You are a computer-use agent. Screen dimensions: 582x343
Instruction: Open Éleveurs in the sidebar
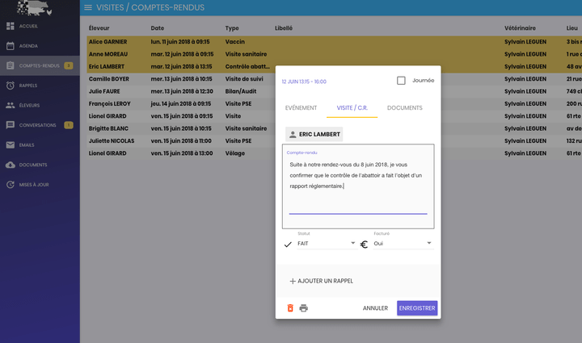[30, 105]
